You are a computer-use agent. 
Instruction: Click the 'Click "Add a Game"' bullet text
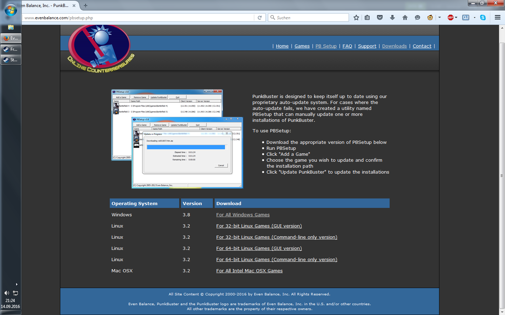pos(288,154)
